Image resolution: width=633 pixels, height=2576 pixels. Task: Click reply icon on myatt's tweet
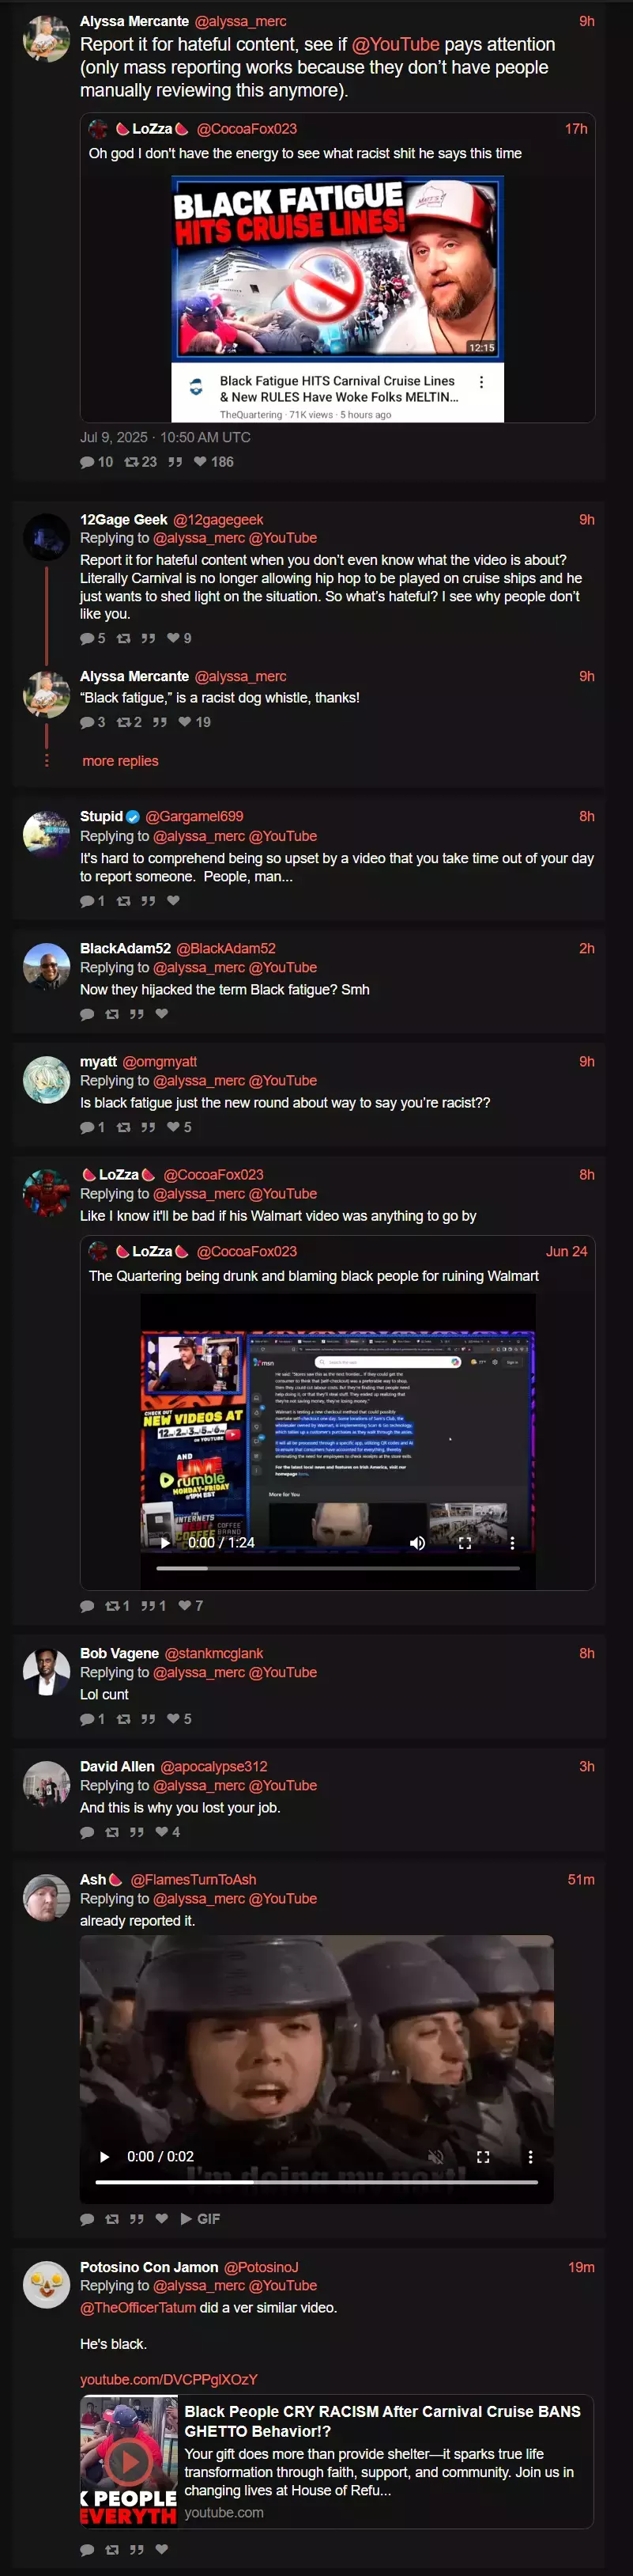coord(87,1127)
